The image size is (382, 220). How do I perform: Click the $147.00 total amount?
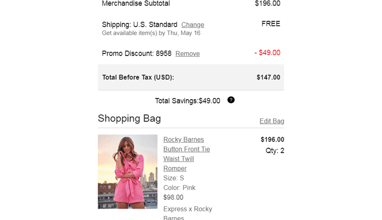tap(268, 77)
